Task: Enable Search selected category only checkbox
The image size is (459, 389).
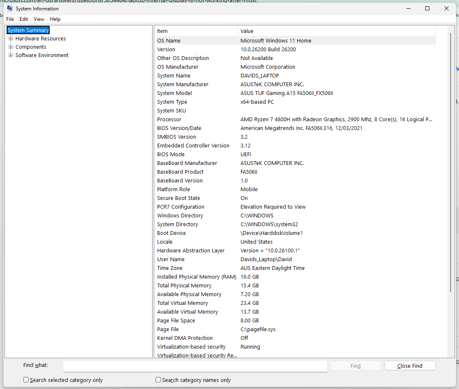Action: coord(26,380)
